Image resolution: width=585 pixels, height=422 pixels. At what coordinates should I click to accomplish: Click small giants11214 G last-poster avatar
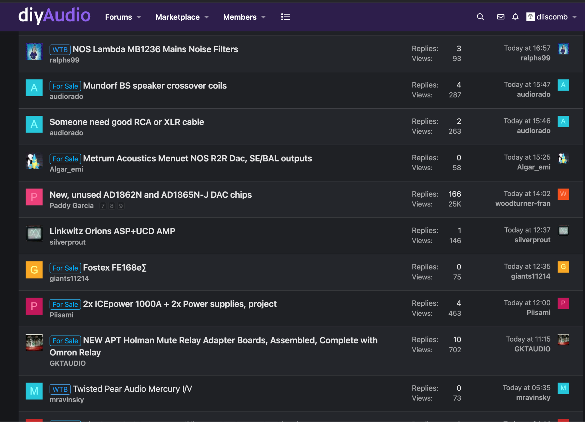(x=563, y=267)
